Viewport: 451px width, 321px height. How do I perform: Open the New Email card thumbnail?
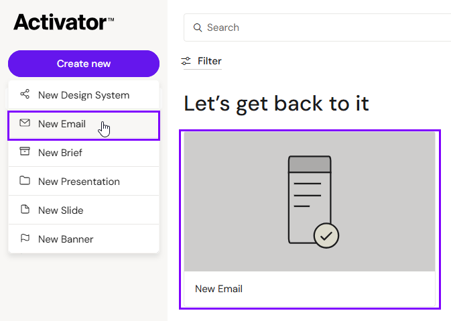[310, 201]
